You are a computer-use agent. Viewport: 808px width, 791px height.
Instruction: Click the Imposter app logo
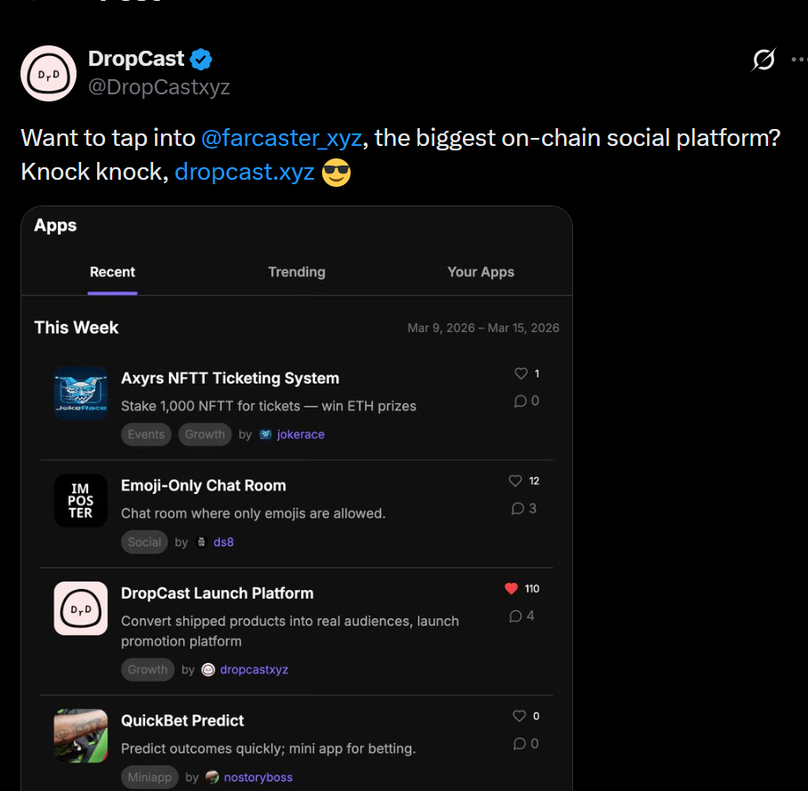[x=81, y=501]
